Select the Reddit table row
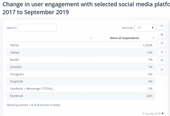The height and width of the screenshot is (116, 170). point(81,60)
